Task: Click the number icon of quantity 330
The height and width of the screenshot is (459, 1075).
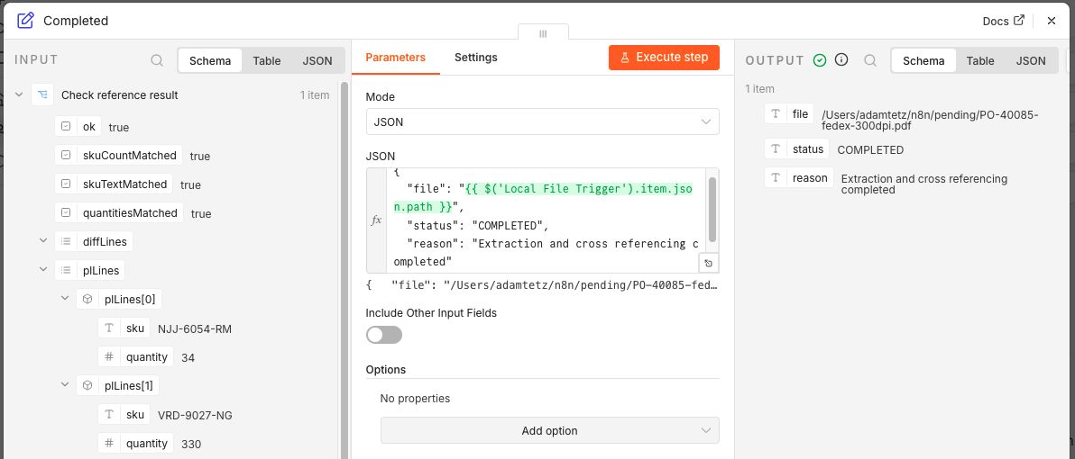Action: click(109, 443)
